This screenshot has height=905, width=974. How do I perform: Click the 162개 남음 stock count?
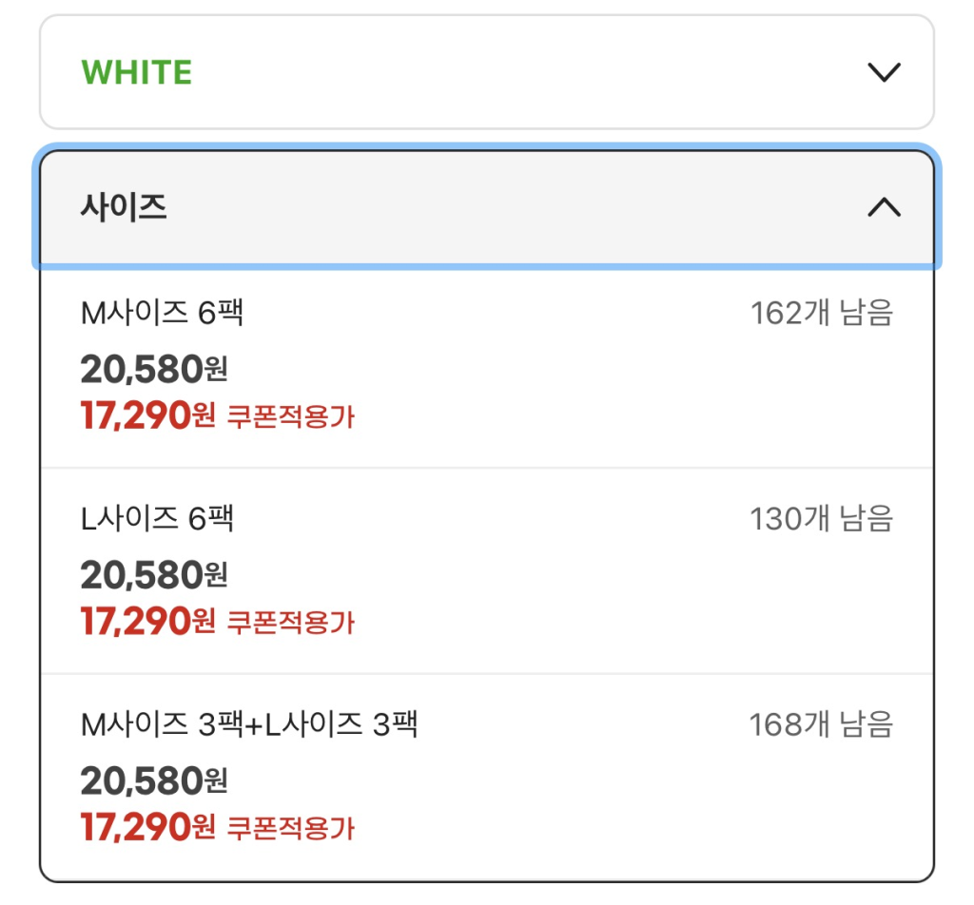coord(822,313)
